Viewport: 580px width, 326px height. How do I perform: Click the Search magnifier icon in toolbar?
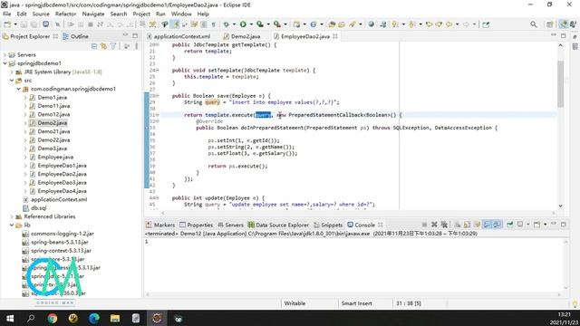[x=533, y=24]
